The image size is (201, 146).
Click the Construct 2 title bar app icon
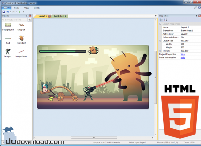click(x=3, y=3)
